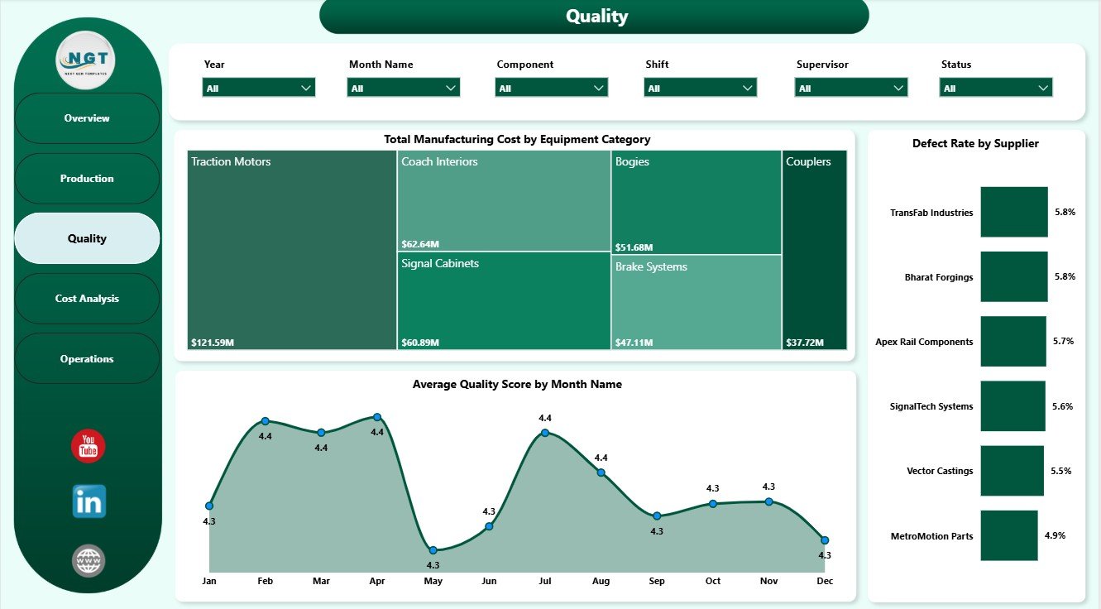
Task: Click the $51.68M cost value
Action: [634, 247]
